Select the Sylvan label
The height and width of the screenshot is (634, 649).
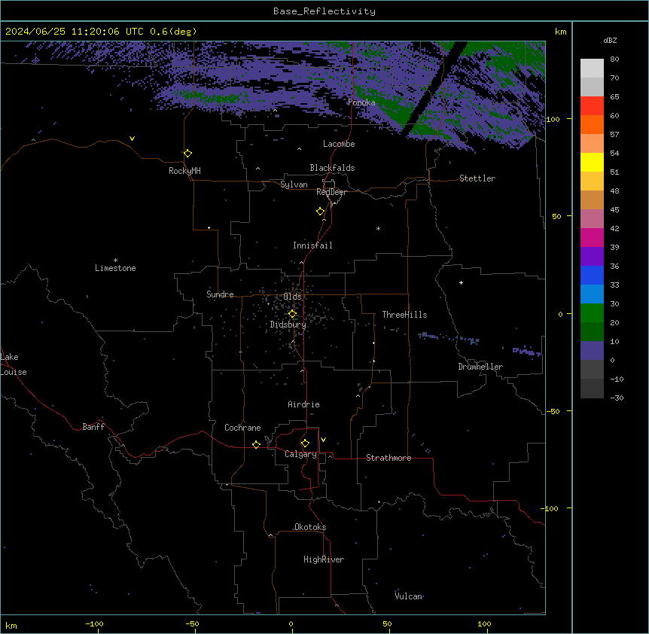point(294,184)
